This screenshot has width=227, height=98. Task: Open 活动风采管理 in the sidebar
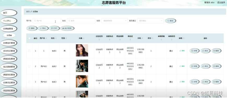click(9, 51)
